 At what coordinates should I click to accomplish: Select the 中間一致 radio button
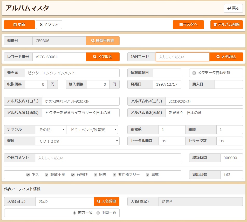[x=98, y=213]
